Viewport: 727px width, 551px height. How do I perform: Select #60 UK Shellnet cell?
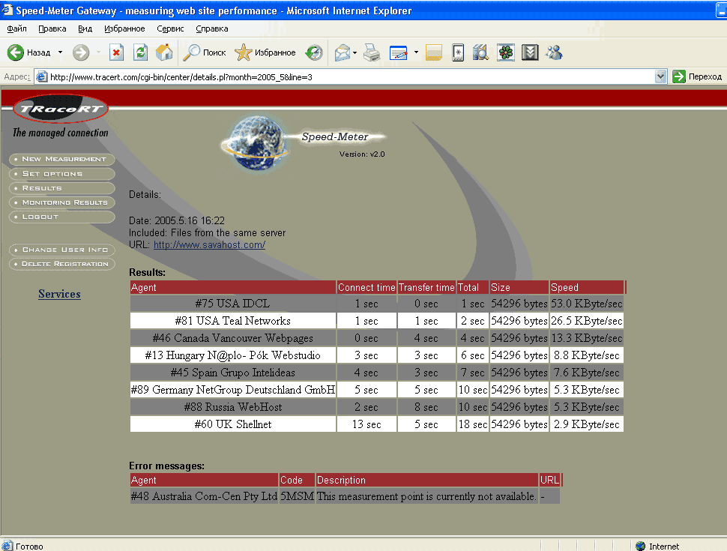point(233,424)
